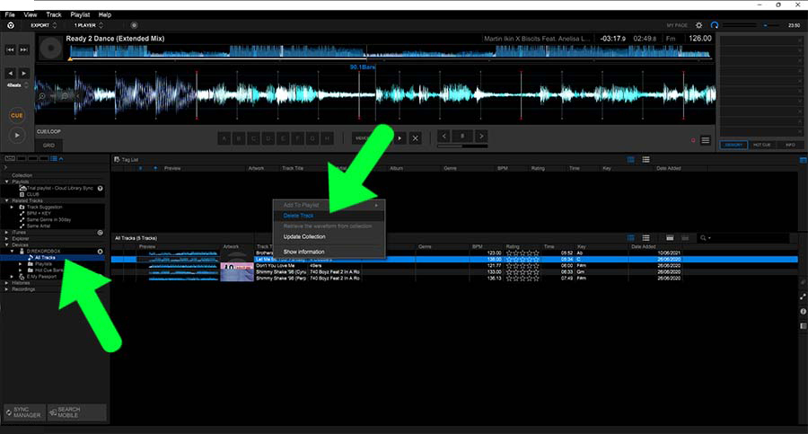Select the INFO tab in cue panel
Viewport: 808px width, 434px height.
(x=790, y=145)
